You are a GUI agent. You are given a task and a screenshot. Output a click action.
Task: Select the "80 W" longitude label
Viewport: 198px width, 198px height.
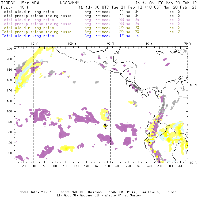[x=149, y=44]
